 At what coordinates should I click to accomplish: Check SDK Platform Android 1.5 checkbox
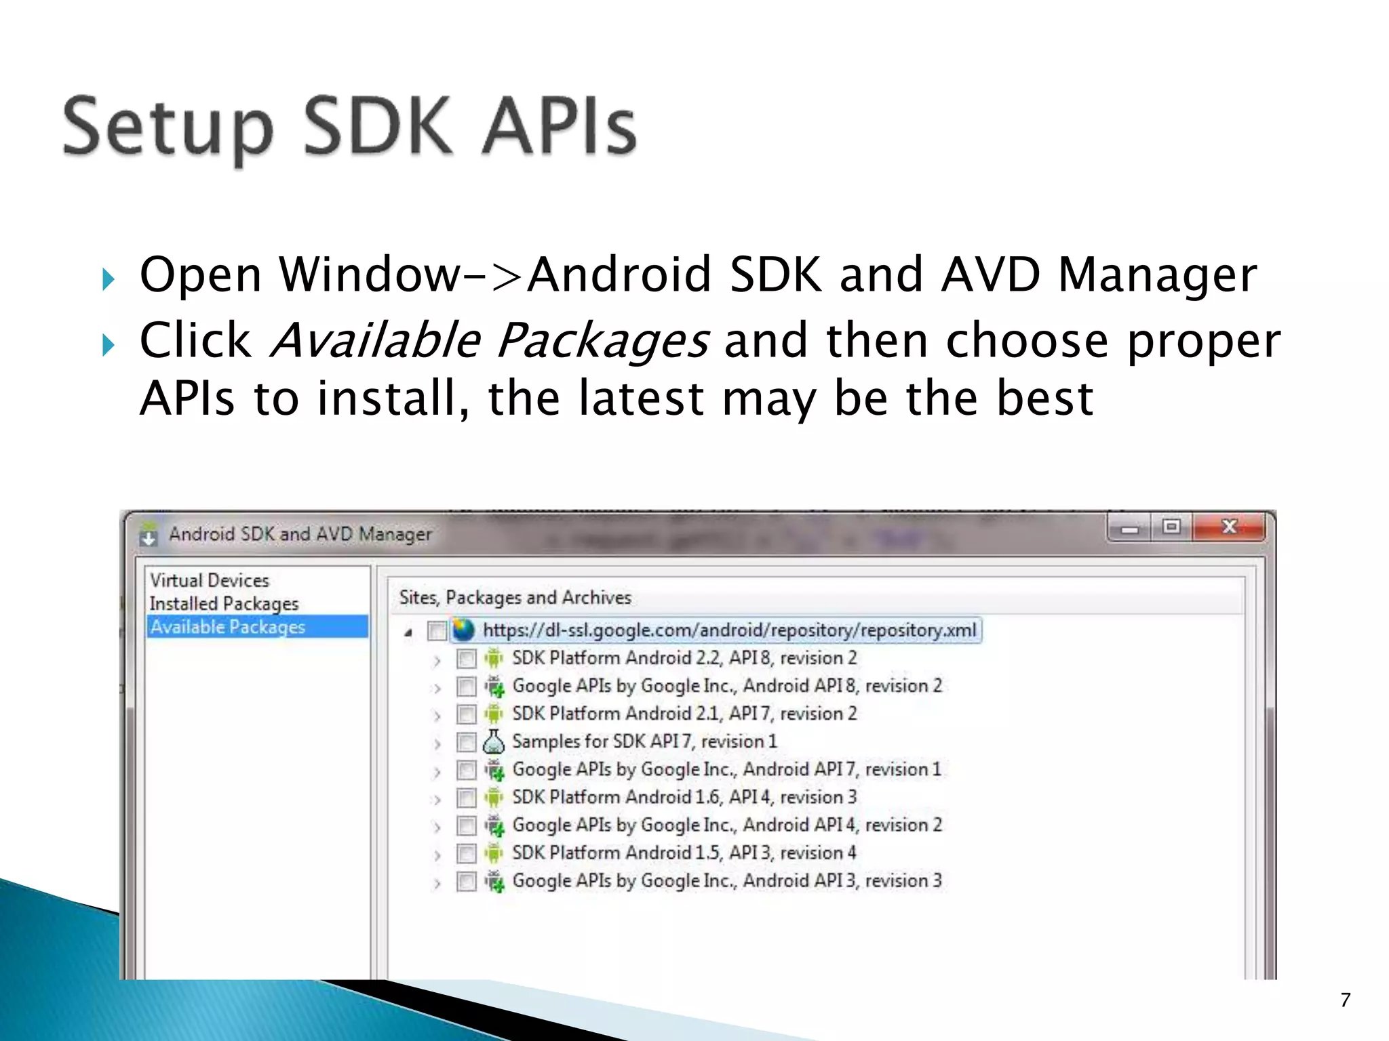466,853
